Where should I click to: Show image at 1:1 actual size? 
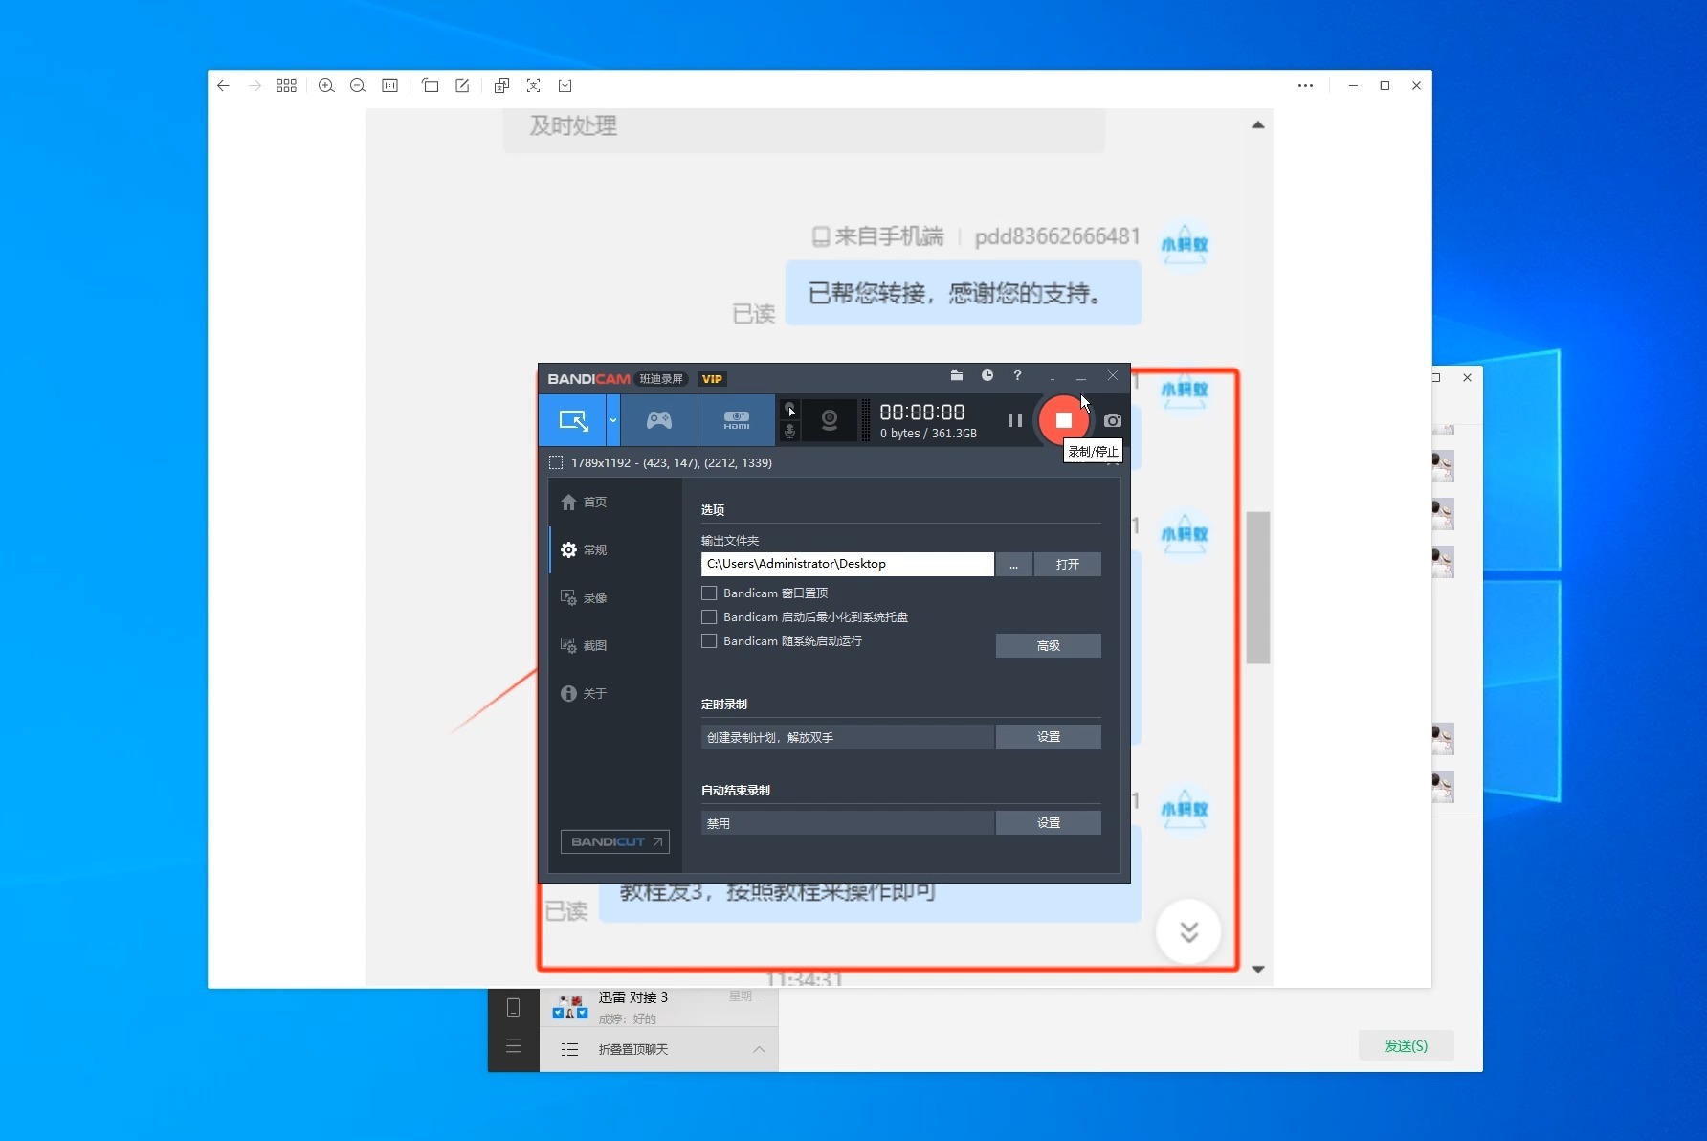point(389,85)
